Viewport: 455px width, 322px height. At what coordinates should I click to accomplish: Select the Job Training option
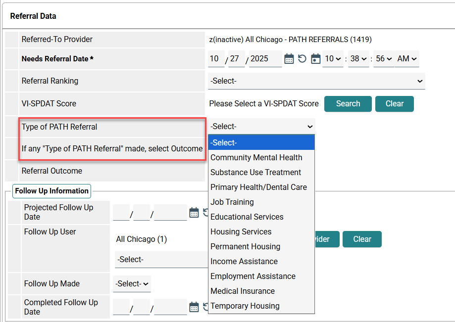(232, 202)
